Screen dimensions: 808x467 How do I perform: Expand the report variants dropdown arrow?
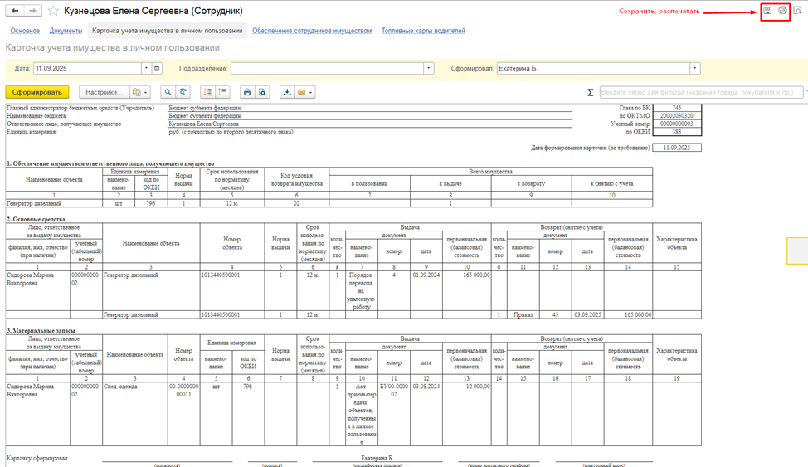click(146, 92)
